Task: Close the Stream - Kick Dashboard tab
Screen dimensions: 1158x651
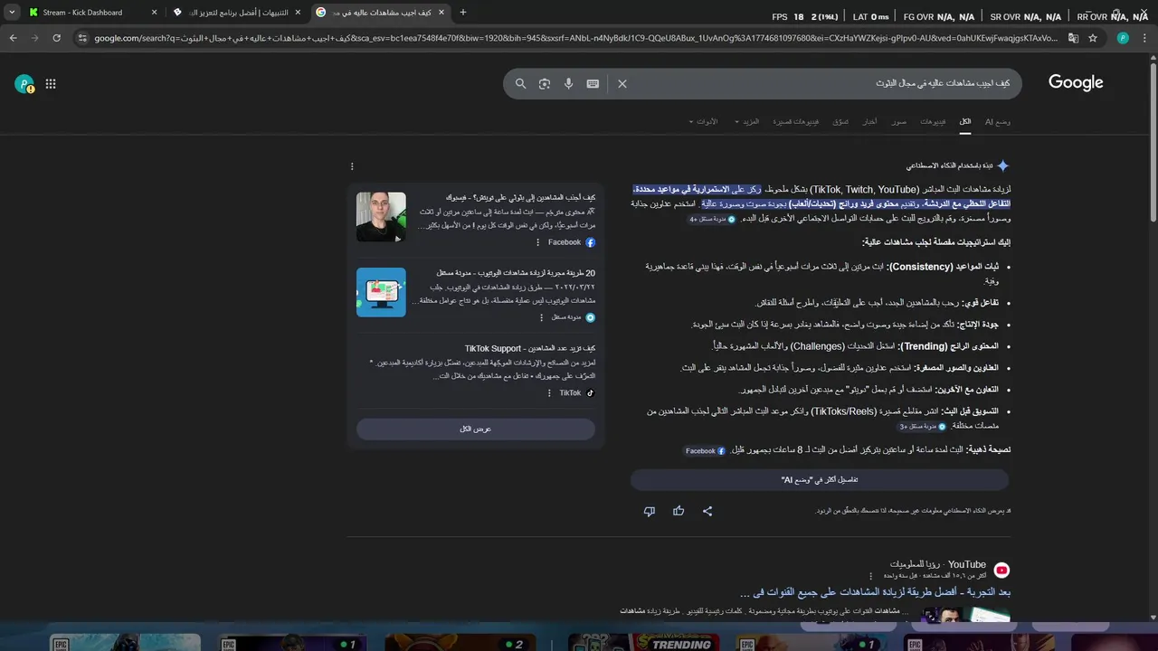Action: 154,13
